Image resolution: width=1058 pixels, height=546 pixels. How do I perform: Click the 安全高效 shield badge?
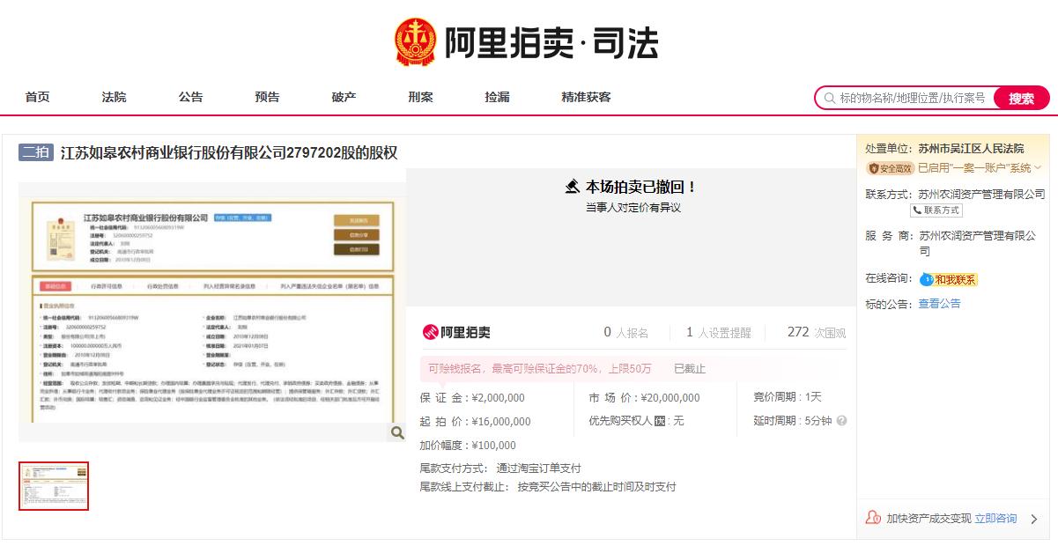tap(891, 167)
